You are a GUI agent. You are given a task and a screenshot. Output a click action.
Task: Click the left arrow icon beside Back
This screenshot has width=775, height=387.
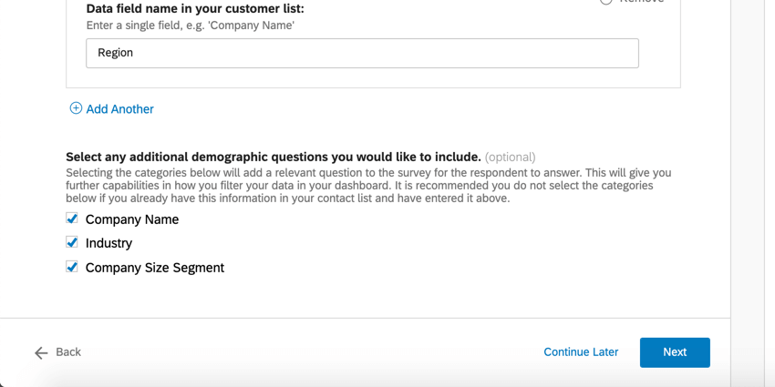click(x=41, y=352)
